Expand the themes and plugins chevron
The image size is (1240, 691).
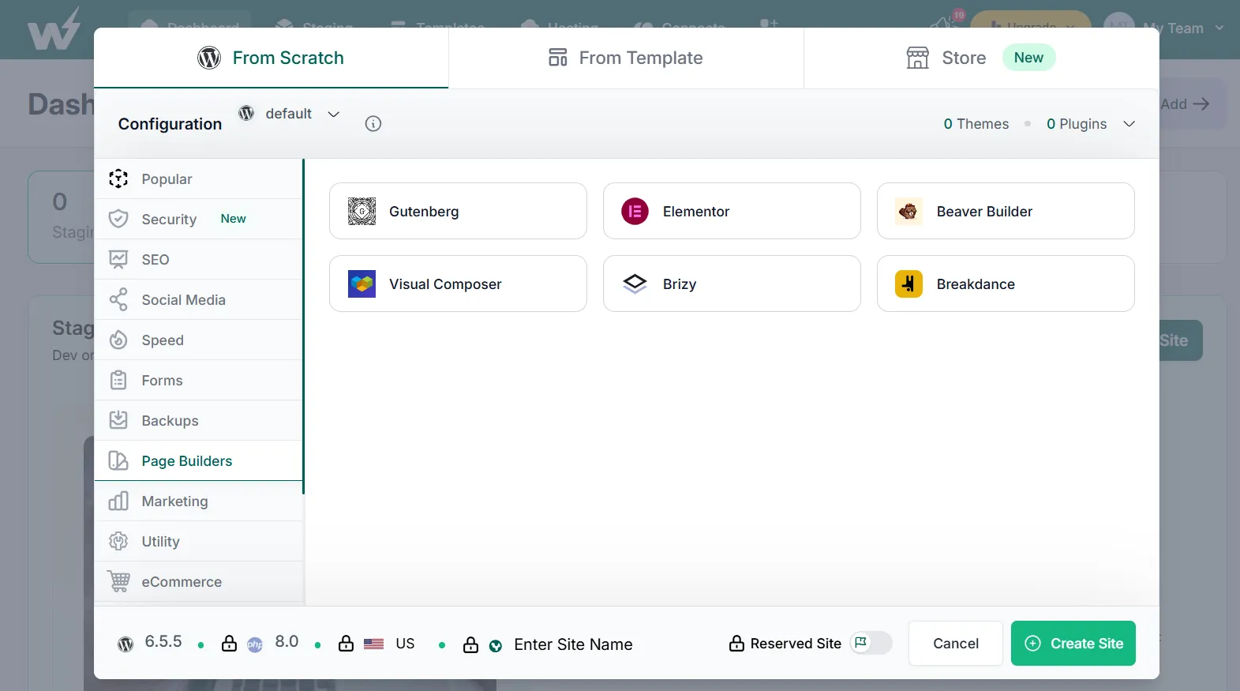pyautogui.click(x=1129, y=124)
